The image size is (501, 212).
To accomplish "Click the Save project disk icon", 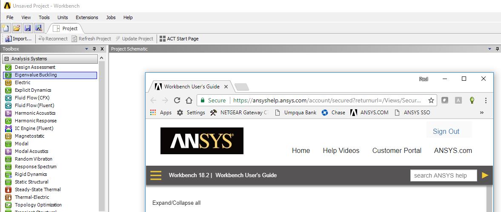I will 28,28.
